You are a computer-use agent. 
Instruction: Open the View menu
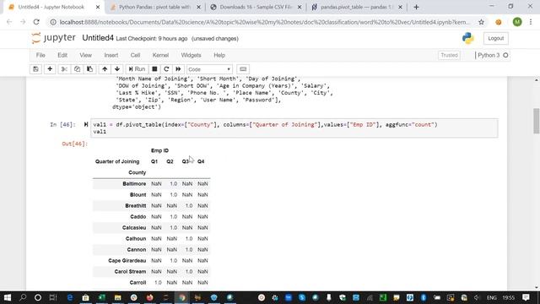(85, 55)
